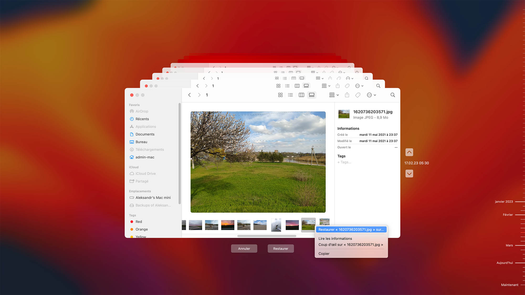
Task: Select the list view icon
Action: [290, 95]
